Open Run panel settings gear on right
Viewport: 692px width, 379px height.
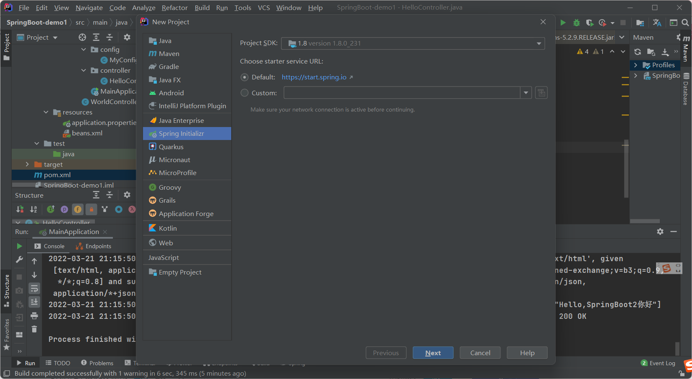660,231
